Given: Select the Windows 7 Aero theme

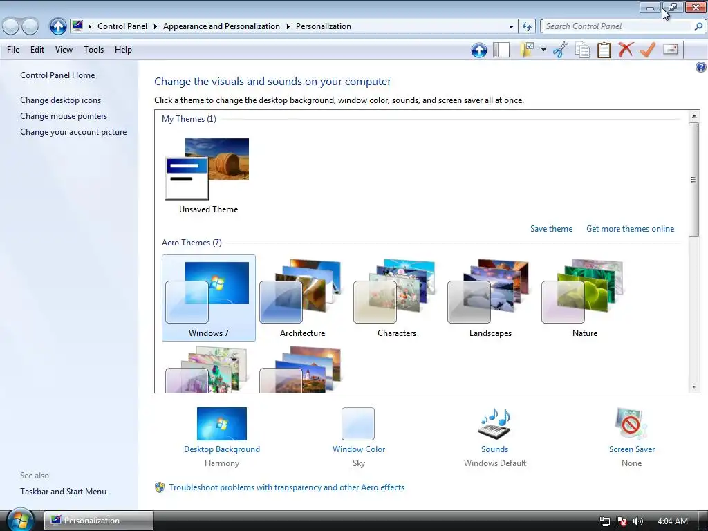Looking at the screenshot, I should click(209, 298).
